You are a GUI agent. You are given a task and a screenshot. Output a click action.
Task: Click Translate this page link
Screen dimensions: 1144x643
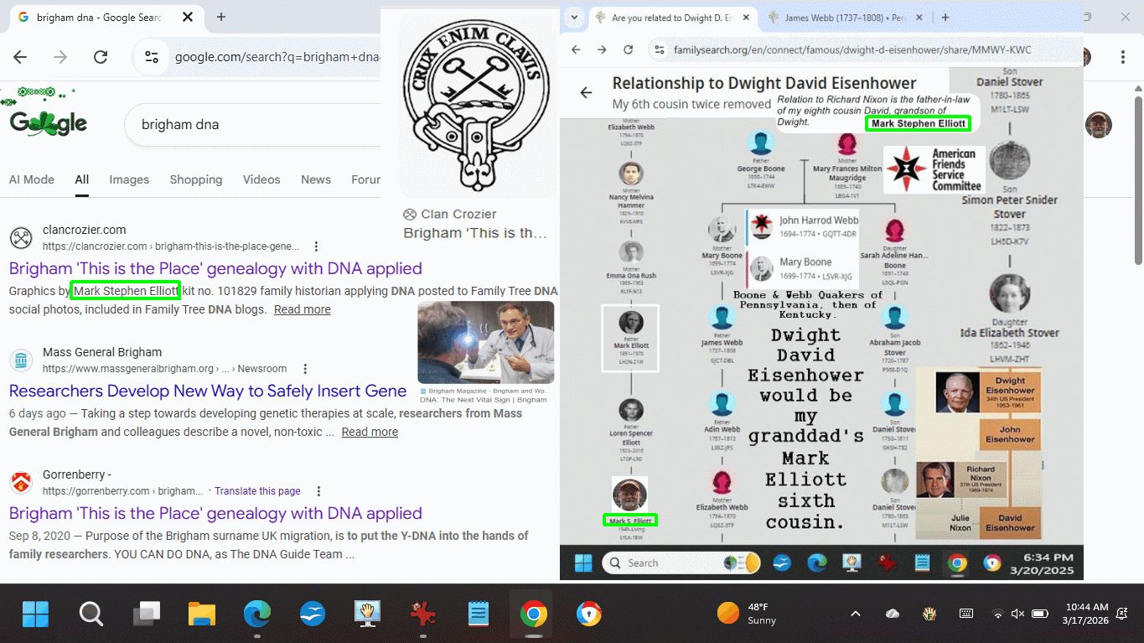coord(257,491)
